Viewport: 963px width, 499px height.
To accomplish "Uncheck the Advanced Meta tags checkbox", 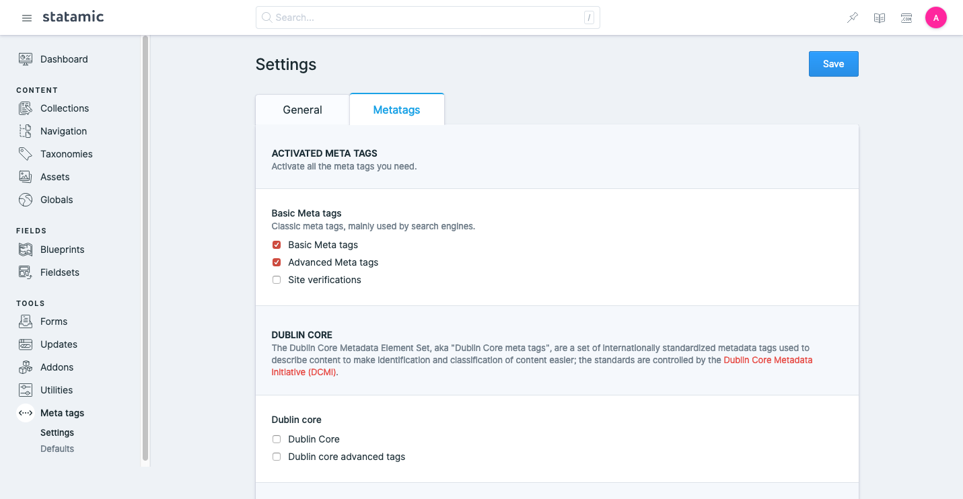I will tap(277, 262).
